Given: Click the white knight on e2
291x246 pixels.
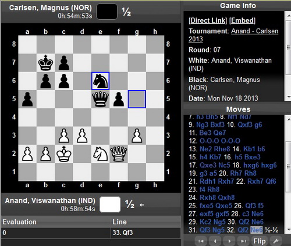Looking at the screenshot, I should point(100,154).
